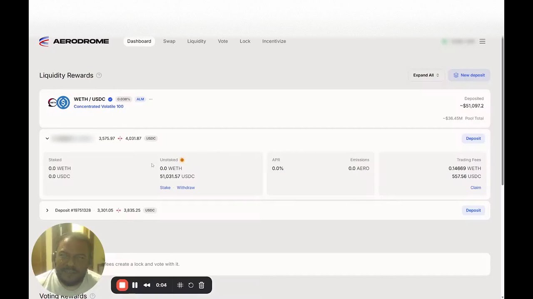533x299 pixels.
Task: Open the Dashboard tab
Action: [x=139, y=41]
